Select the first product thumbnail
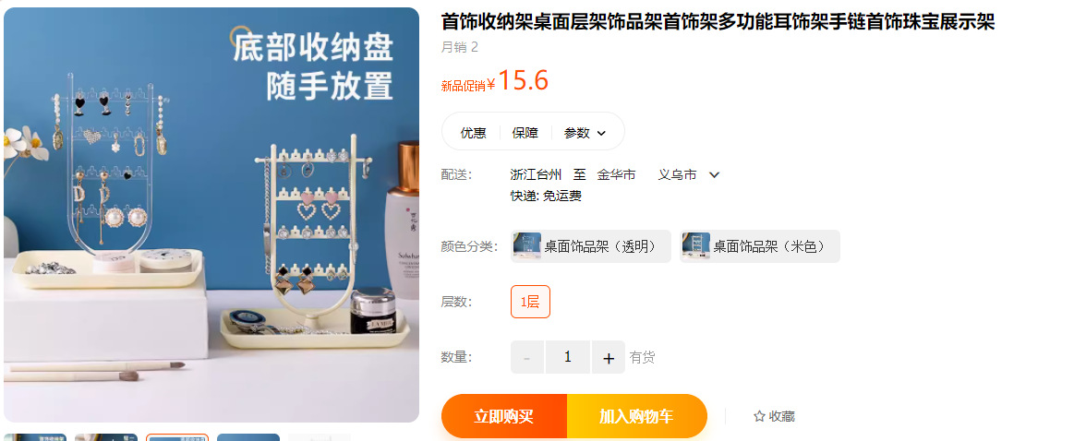 pos(35,437)
